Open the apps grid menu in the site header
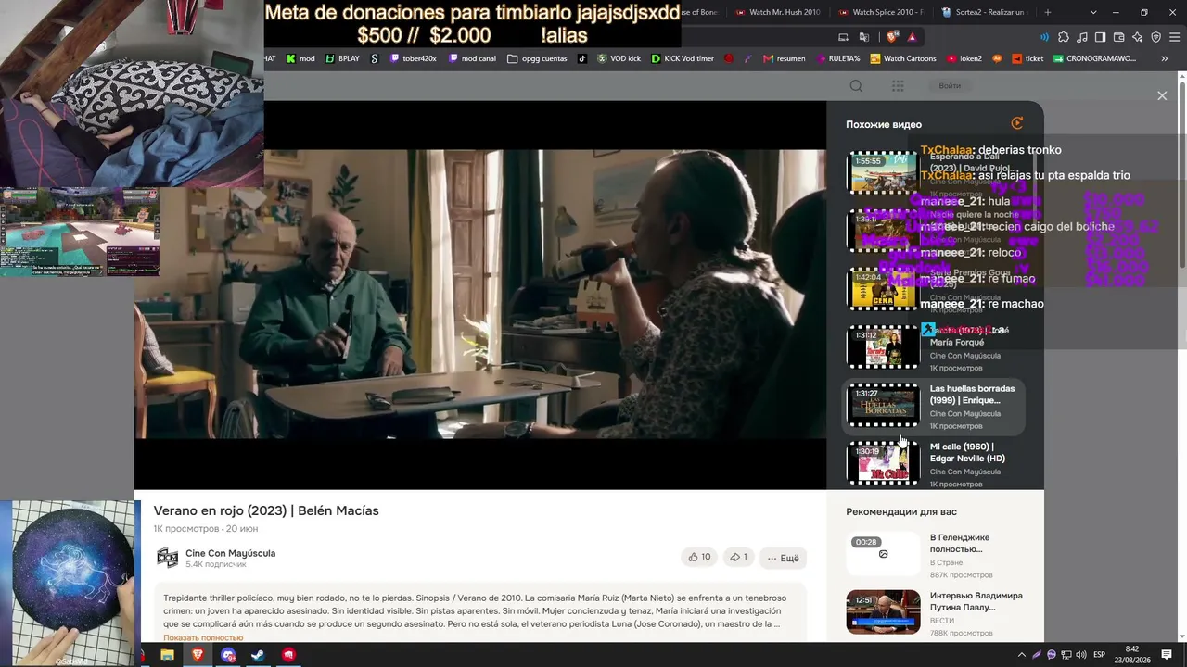The height and width of the screenshot is (667, 1187). point(898,86)
